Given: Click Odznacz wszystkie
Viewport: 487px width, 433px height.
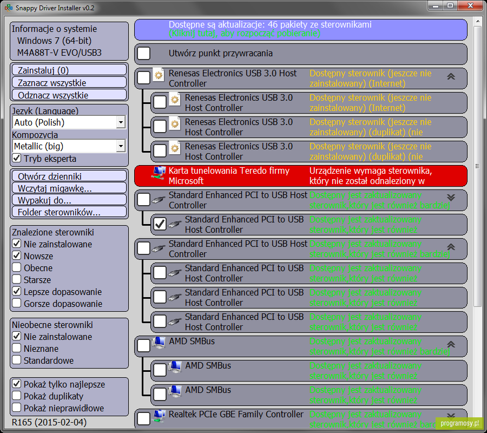Looking at the screenshot, I should point(69,95).
